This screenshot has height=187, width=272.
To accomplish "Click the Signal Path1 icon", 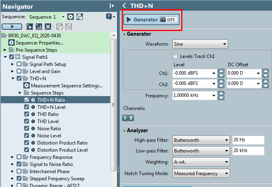I will [x=18, y=57].
